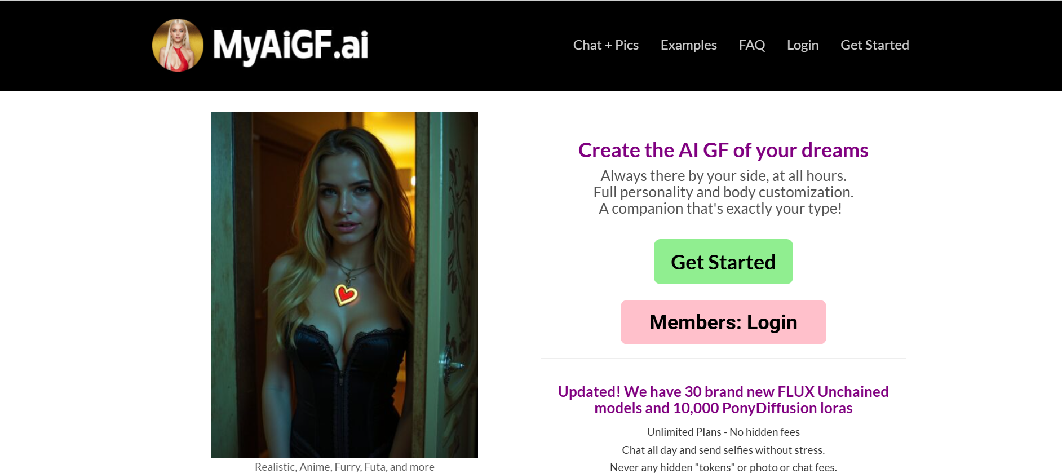Click Login in the top navigation
This screenshot has width=1062, height=473.
click(x=803, y=45)
